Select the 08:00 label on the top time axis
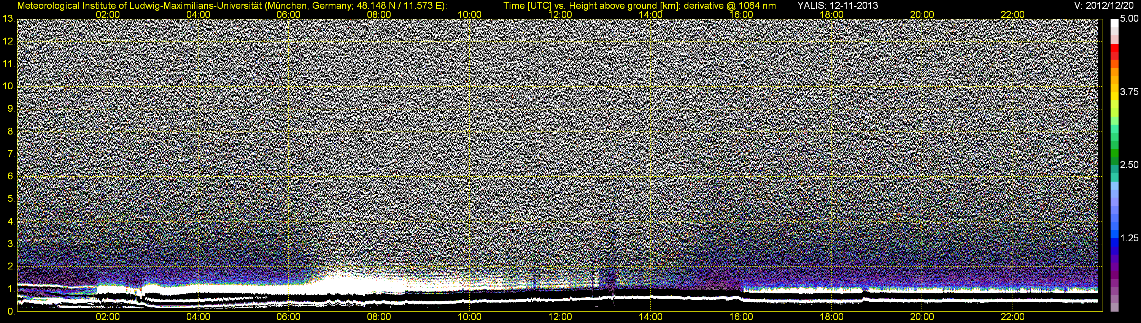Image resolution: width=1141 pixels, height=323 pixels. pos(379,14)
